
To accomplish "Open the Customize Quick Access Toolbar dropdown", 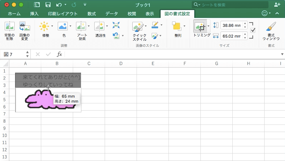I will 85,5.
